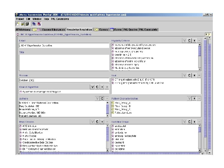The image size is (224, 168).
Task: Create new Guideline Drugs instance (C)
Action: point(189,122)
